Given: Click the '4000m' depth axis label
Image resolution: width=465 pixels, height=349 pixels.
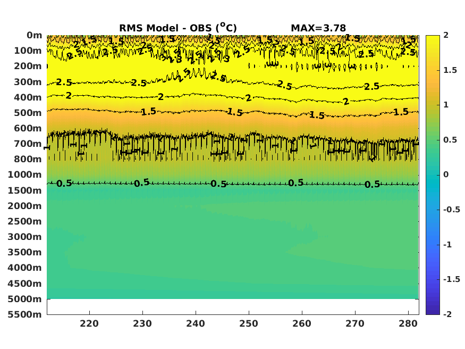Looking at the screenshot, I should pos(25,268).
